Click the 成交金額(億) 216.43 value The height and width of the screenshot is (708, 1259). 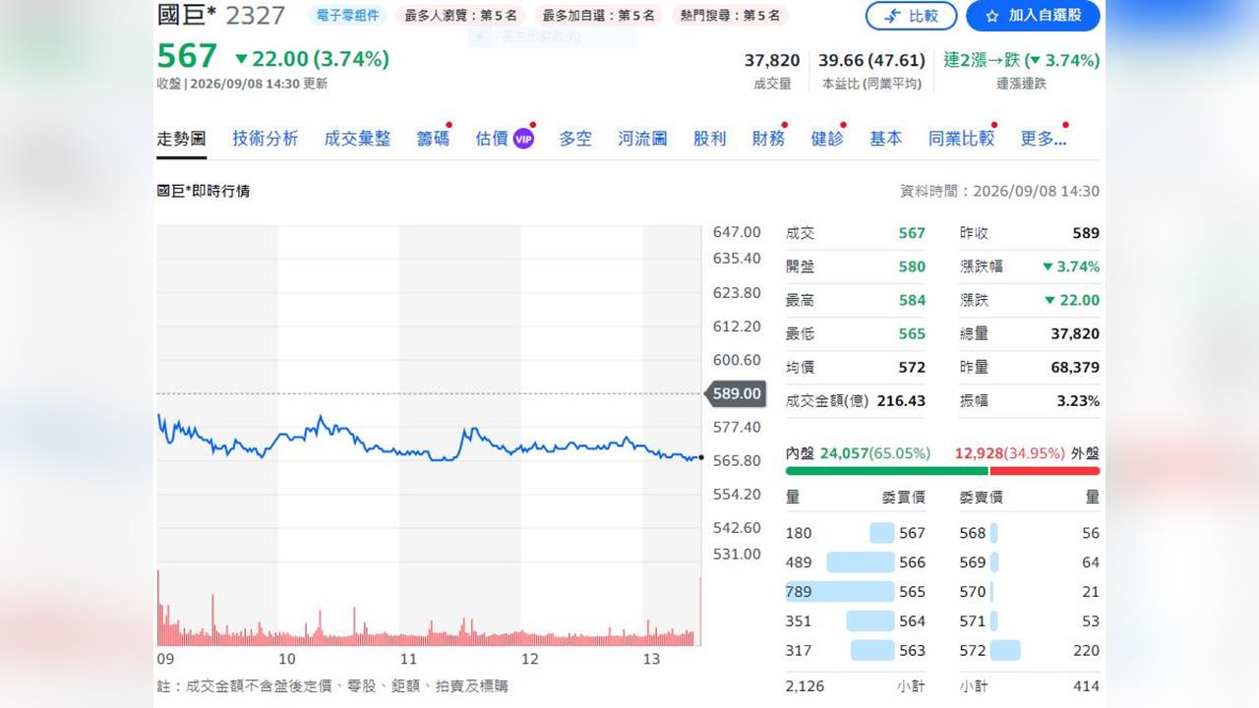(x=902, y=400)
